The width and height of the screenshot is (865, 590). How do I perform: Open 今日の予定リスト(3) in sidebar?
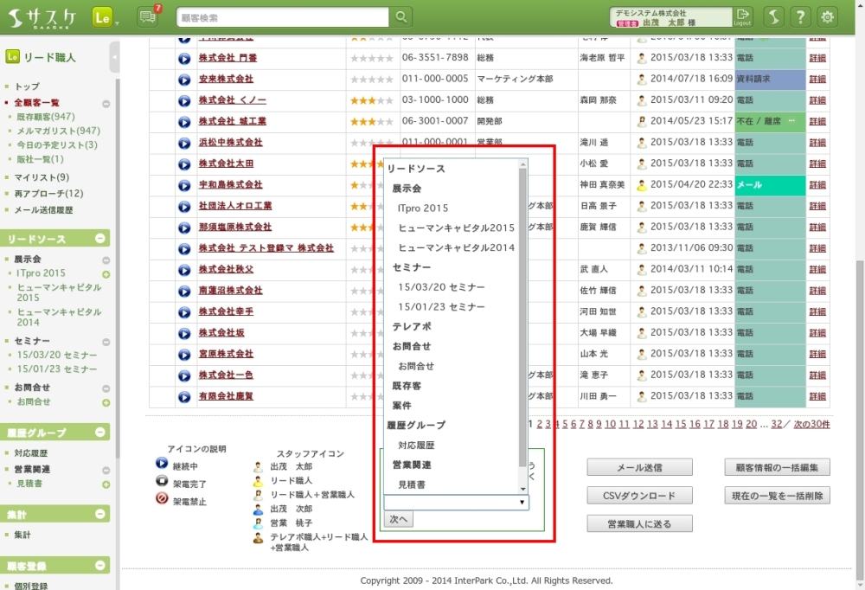(x=57, y=145)
